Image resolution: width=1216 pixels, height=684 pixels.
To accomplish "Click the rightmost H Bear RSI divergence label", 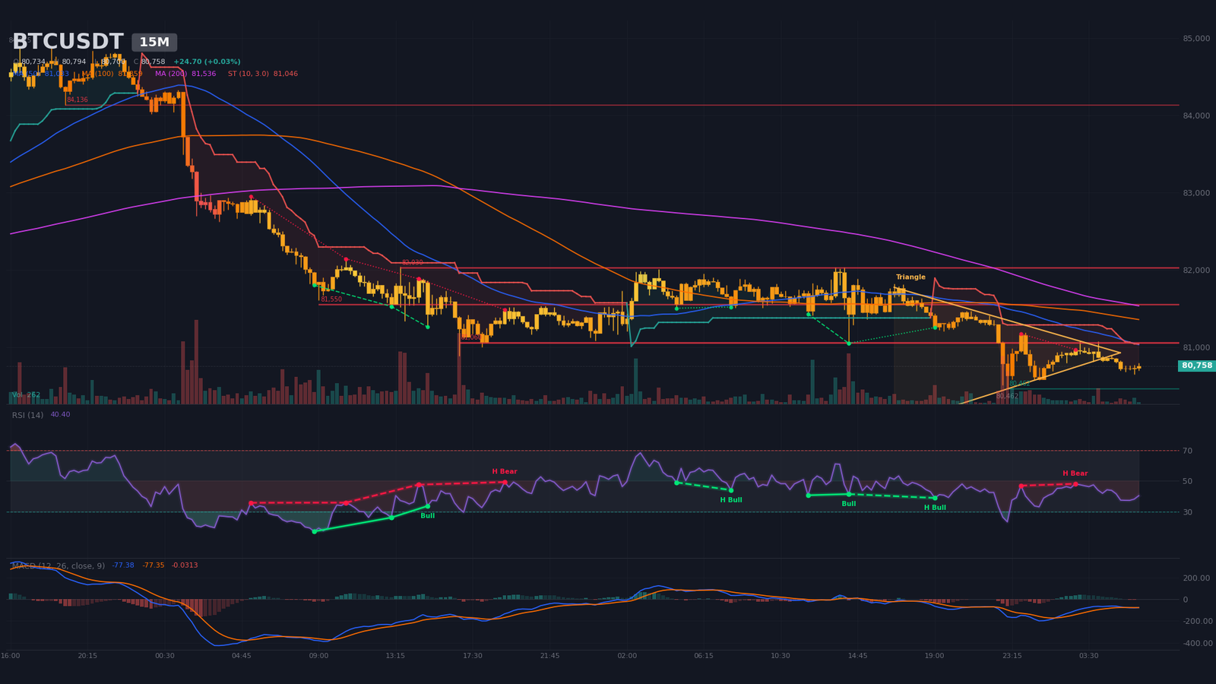I will 1075,473.
